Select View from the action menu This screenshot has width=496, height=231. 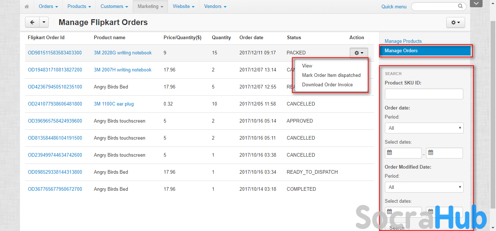point(307,66)
